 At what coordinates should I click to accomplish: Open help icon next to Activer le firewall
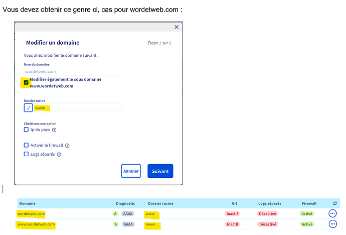pos(67,146)
